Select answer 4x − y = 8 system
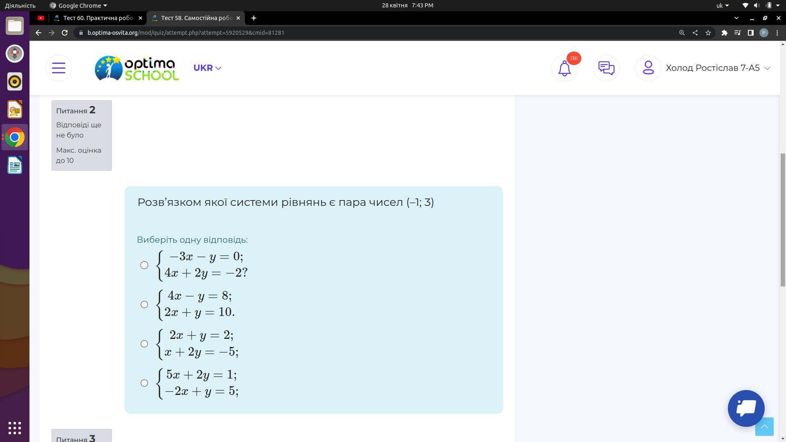Viewport: 786px width, 442px height. [x=144, y=304]
